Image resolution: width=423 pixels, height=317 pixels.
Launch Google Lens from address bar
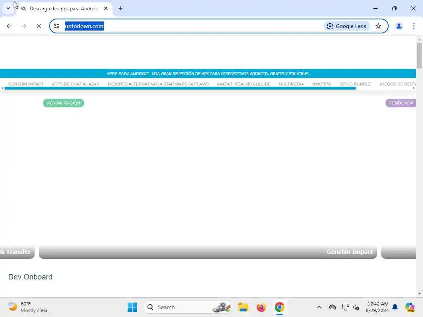[x=347, y=26]
